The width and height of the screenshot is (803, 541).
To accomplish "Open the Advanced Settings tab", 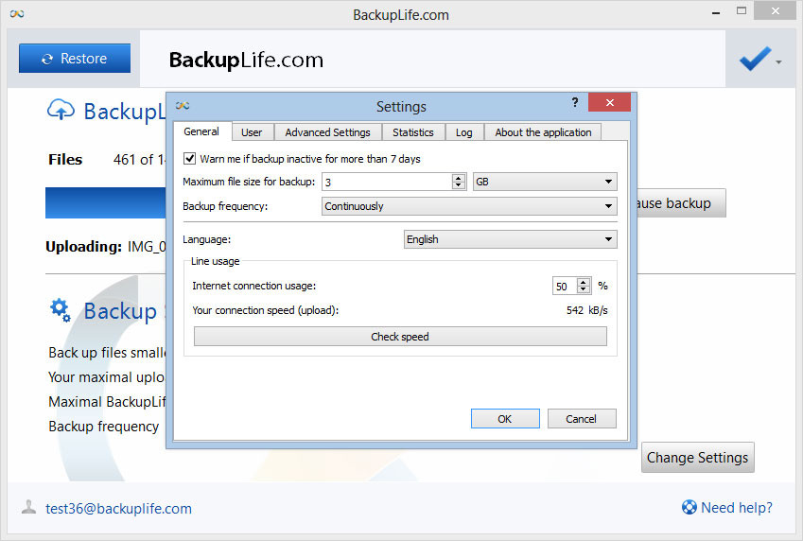I will pyautogui.click(x=328, y=132).
